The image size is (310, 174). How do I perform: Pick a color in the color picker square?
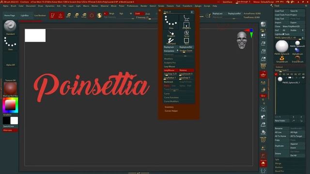10,105
